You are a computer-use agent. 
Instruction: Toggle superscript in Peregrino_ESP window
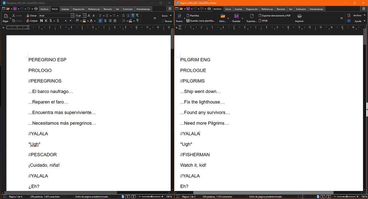coord(71,21)
